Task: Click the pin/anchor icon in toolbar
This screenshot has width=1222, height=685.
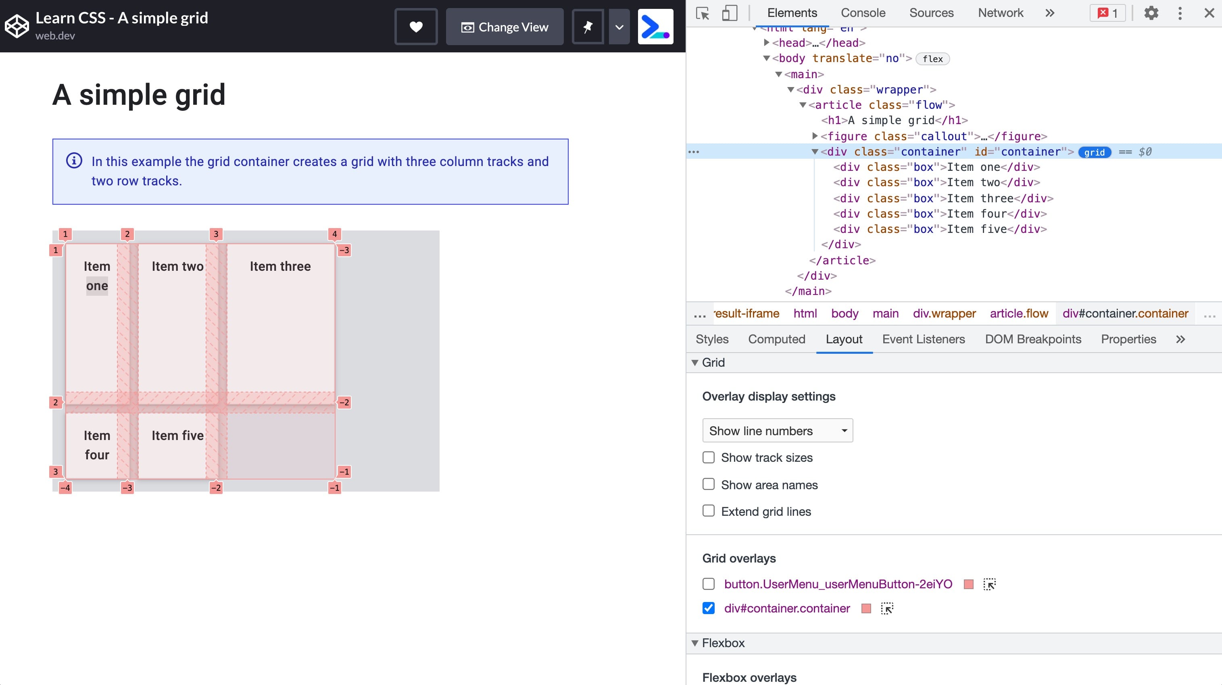Action: (588, 27)
